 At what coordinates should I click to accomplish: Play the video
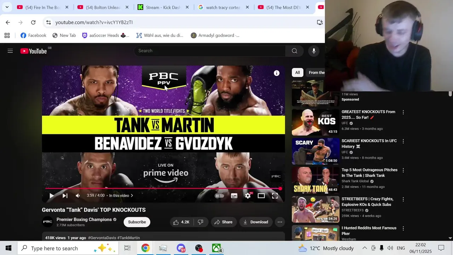tap(52, 195)
